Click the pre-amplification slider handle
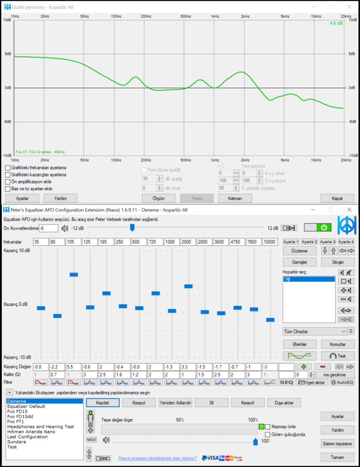This screenshot has height=467, width=360. point(132,227)
